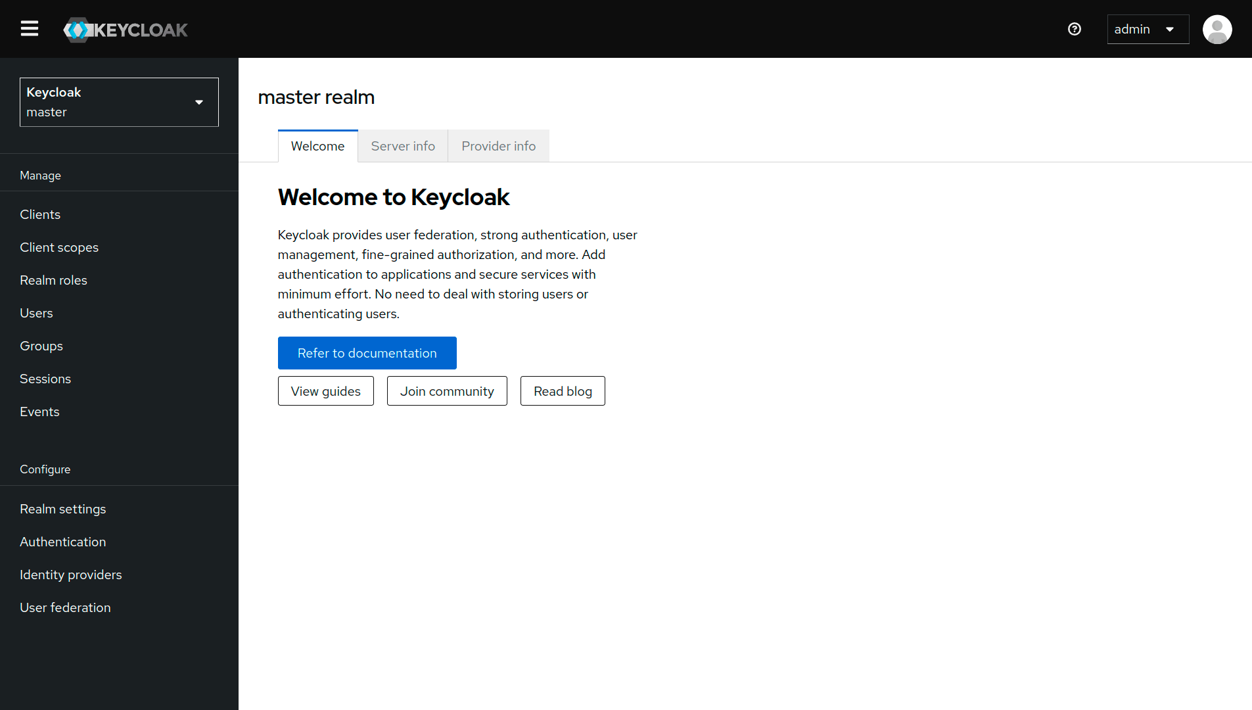Toggle the hamburger navigation menu
The image size is (1252, 710).
coord(30,29)
